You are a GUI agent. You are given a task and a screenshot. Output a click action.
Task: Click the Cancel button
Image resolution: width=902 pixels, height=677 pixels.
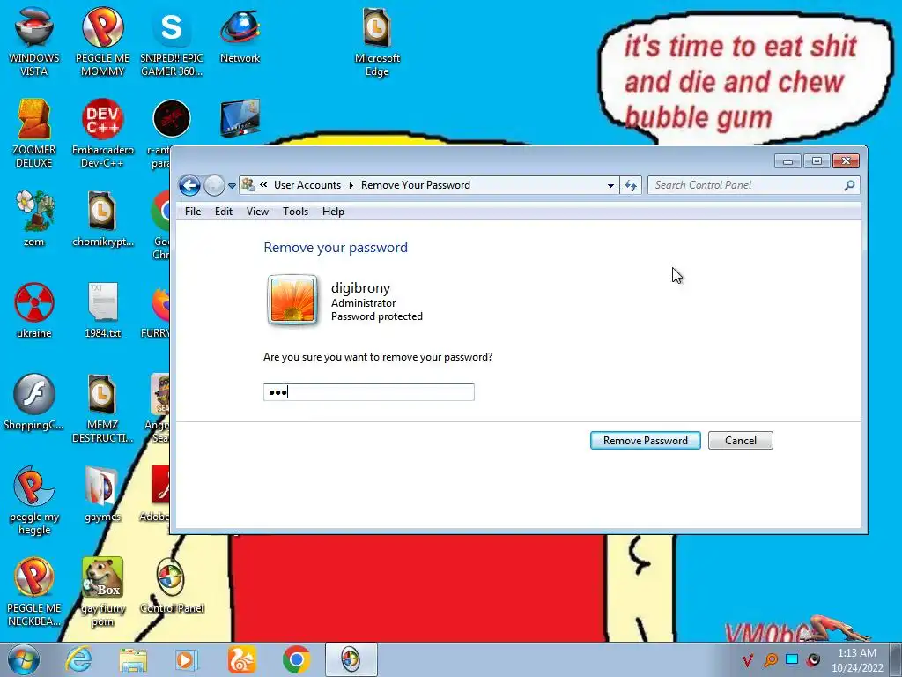pos(740,441)
